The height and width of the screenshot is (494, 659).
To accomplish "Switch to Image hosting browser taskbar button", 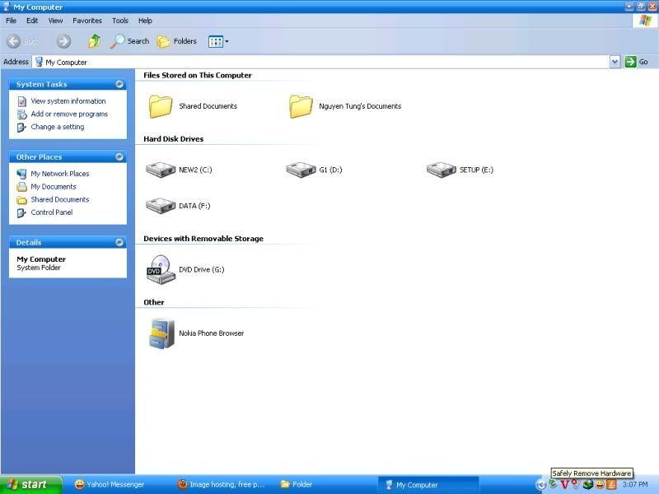I will point(222,484).
